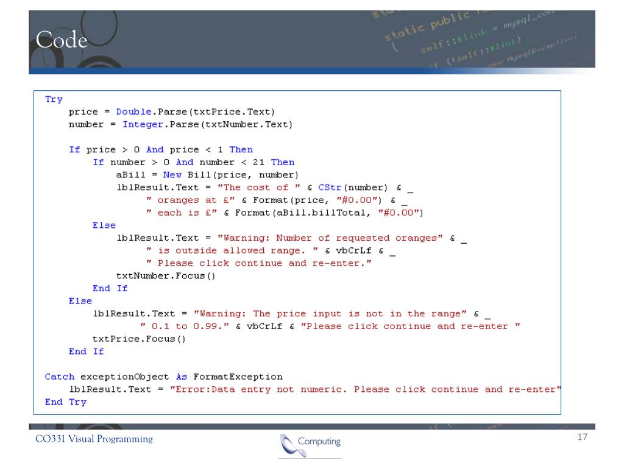The image size is (624, 468).
Task: Click the line "If number > 0 And number < 21 Then"
Action: click(194, 162)
